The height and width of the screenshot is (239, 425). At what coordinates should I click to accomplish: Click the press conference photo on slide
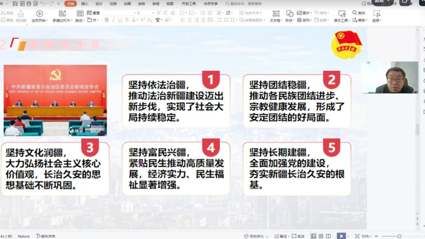pos(55,100)
